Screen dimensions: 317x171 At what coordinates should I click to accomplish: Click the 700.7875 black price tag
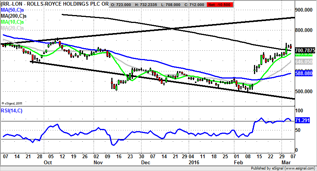304,50
